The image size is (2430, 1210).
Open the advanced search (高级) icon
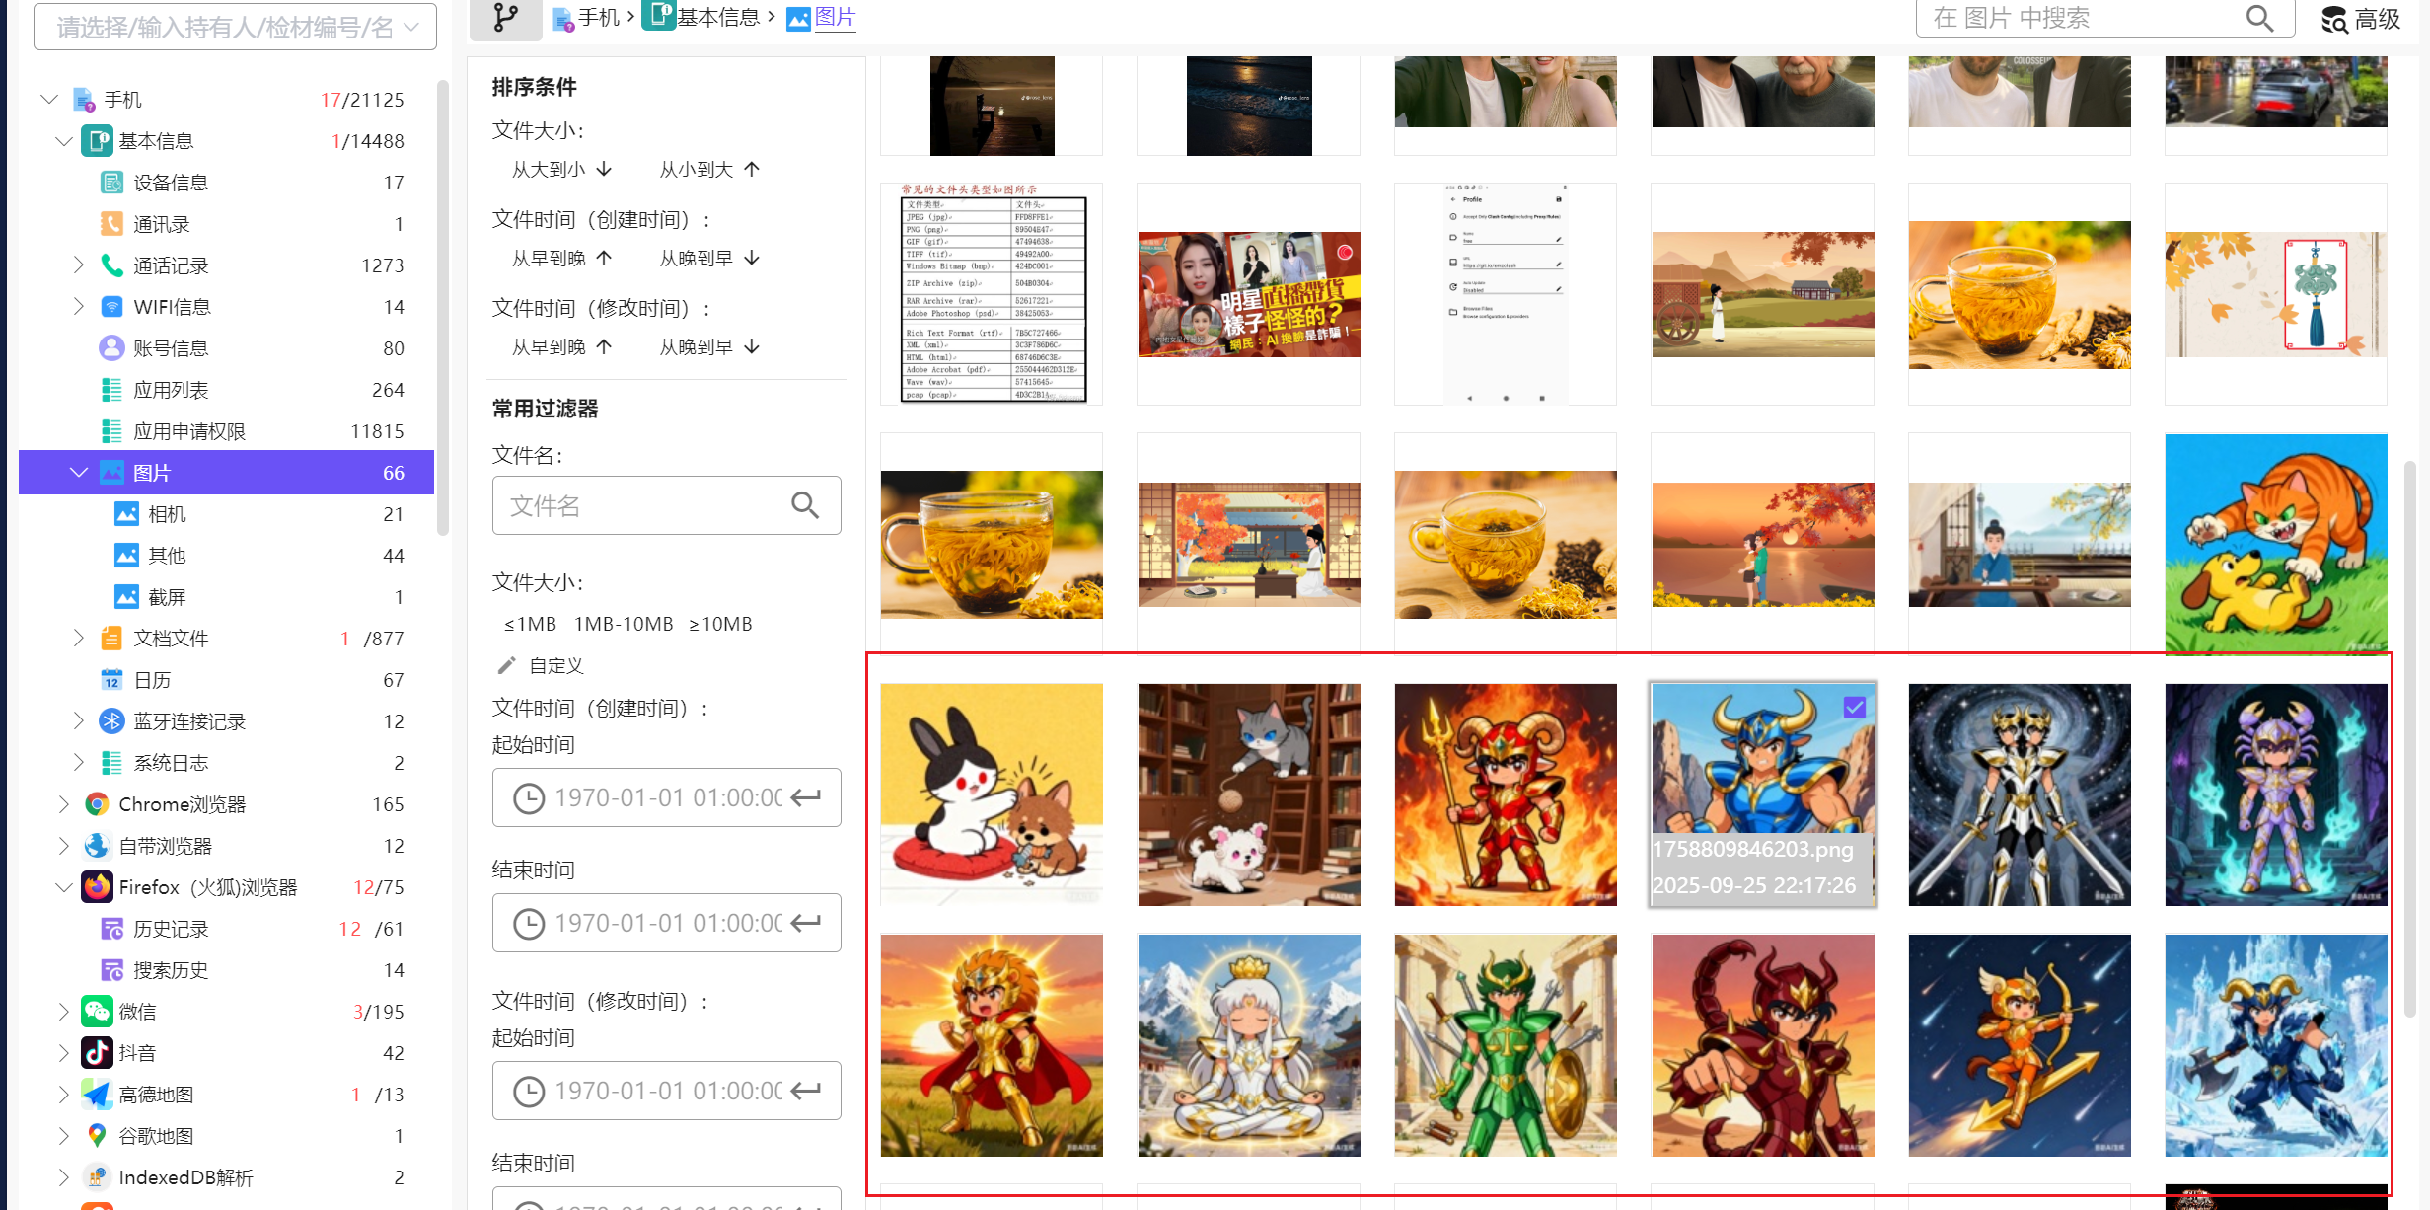(2335, 19)
